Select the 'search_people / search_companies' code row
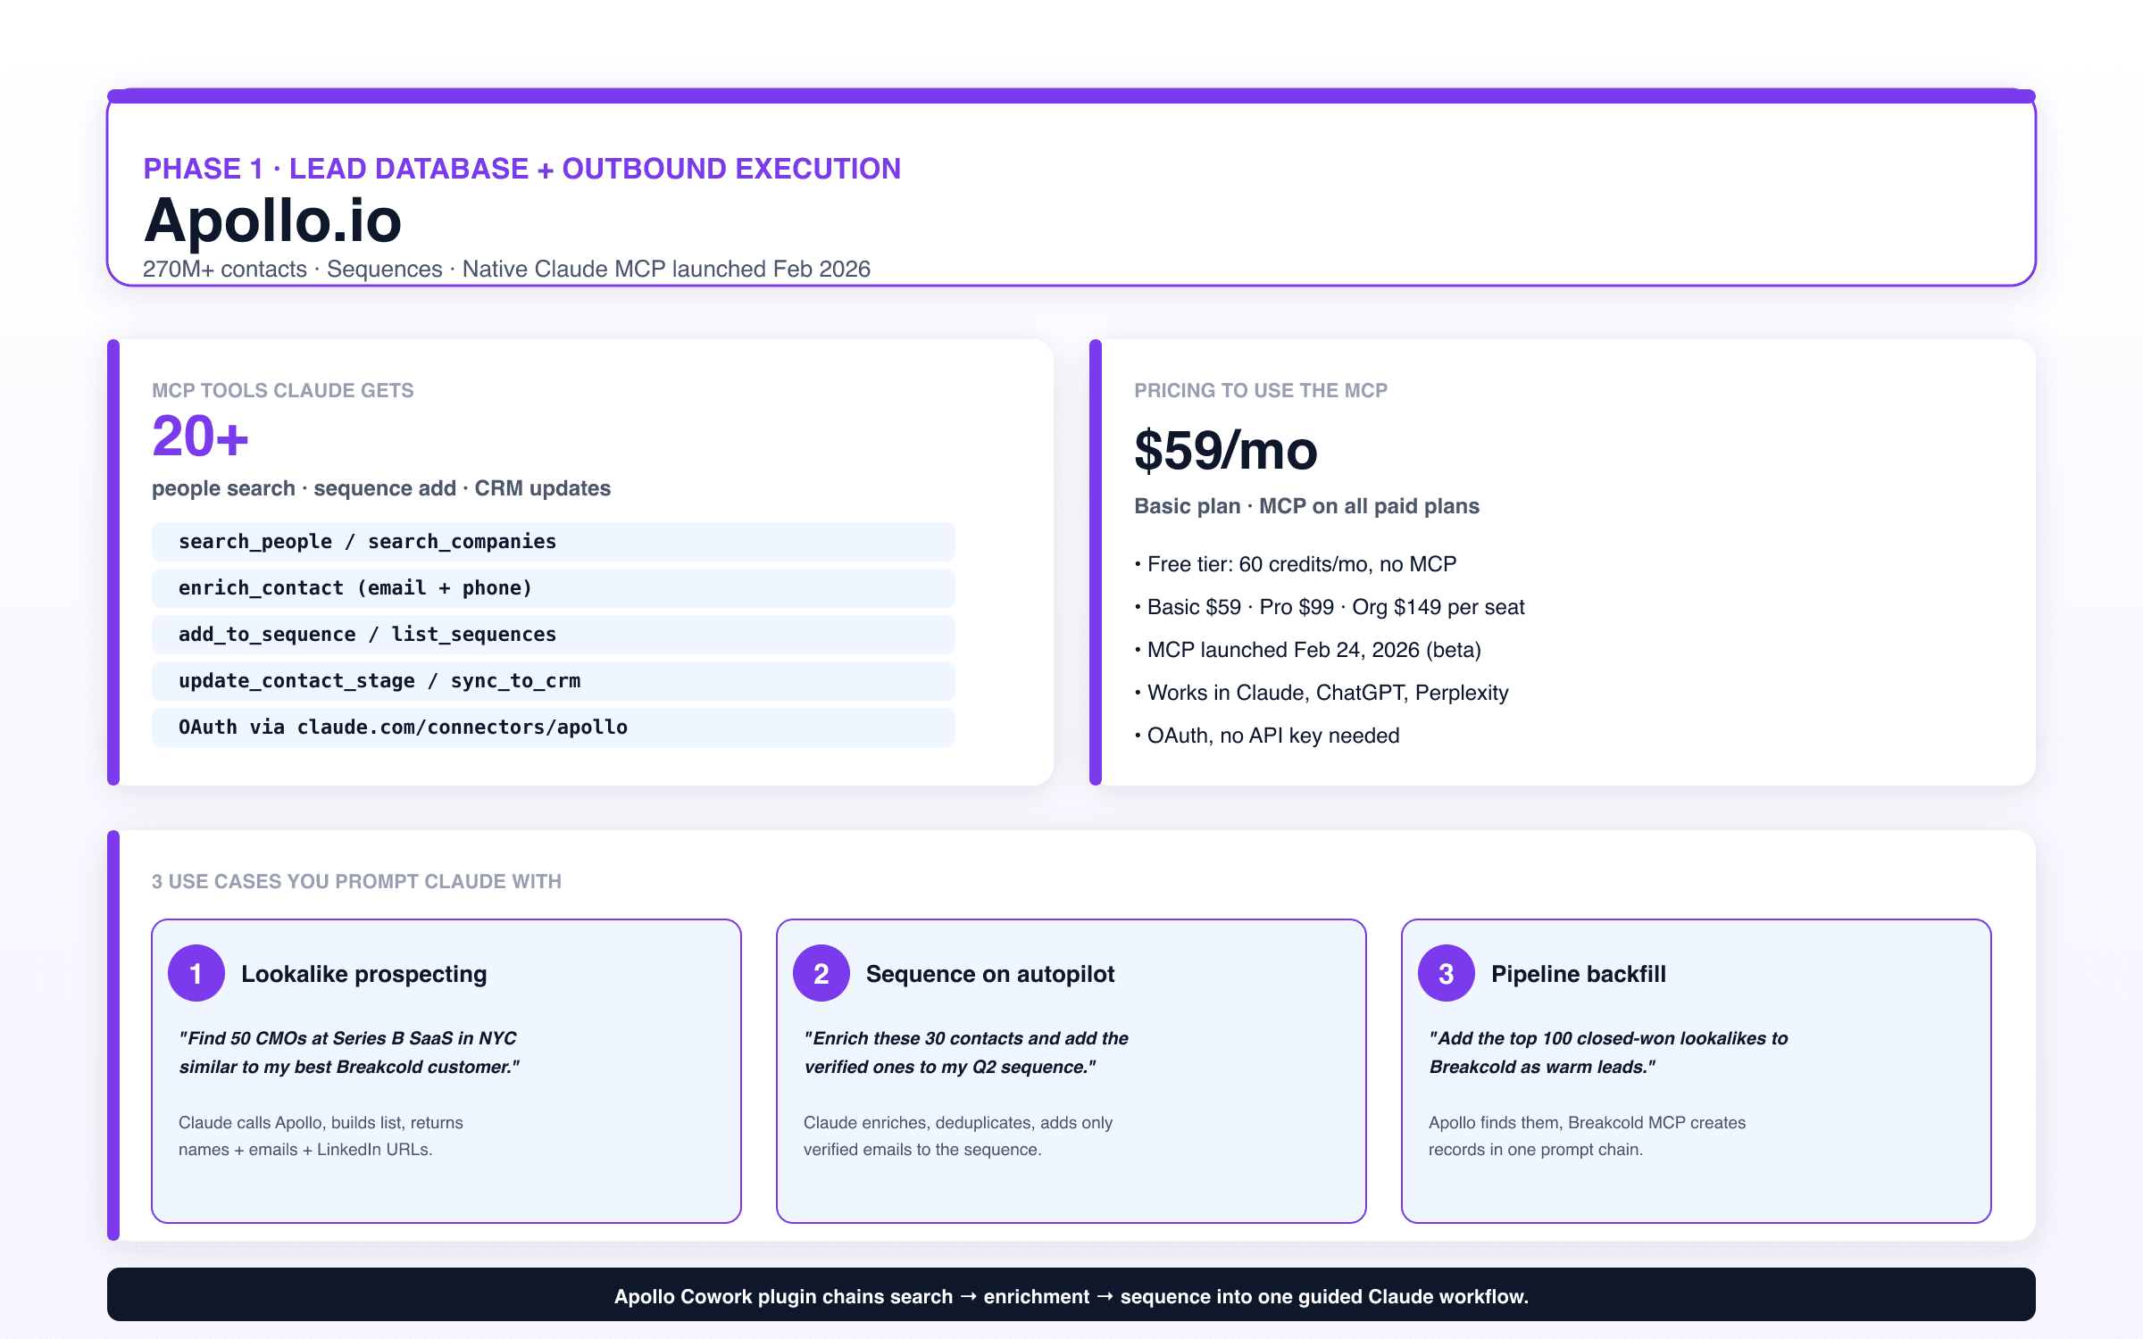This screenshot has height=1339, width=2143. pyautogui.click(x=554, y=542)
